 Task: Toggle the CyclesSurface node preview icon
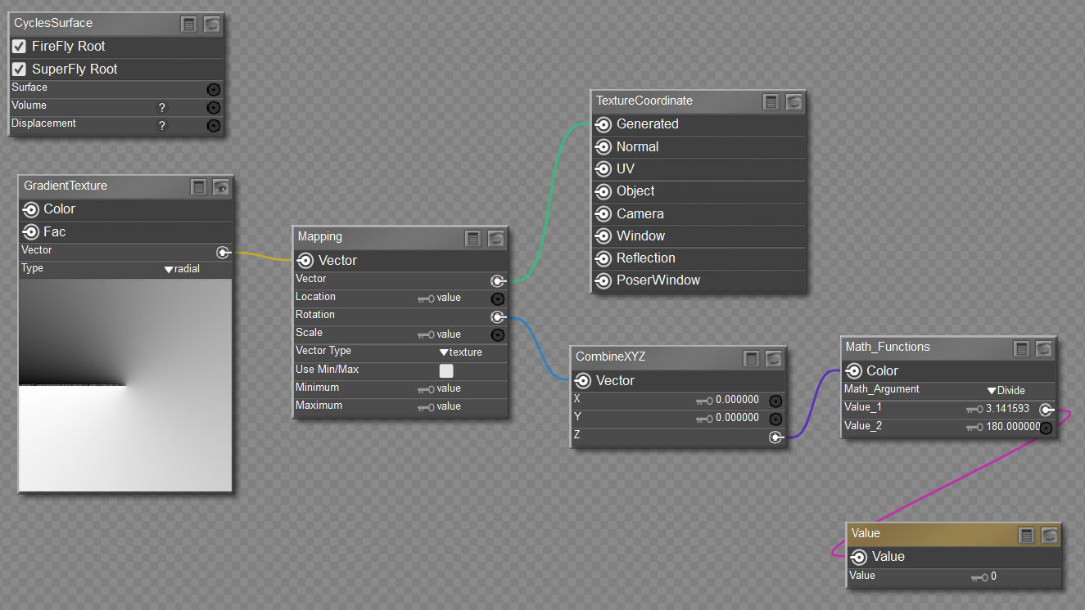(x=212, y=24)
